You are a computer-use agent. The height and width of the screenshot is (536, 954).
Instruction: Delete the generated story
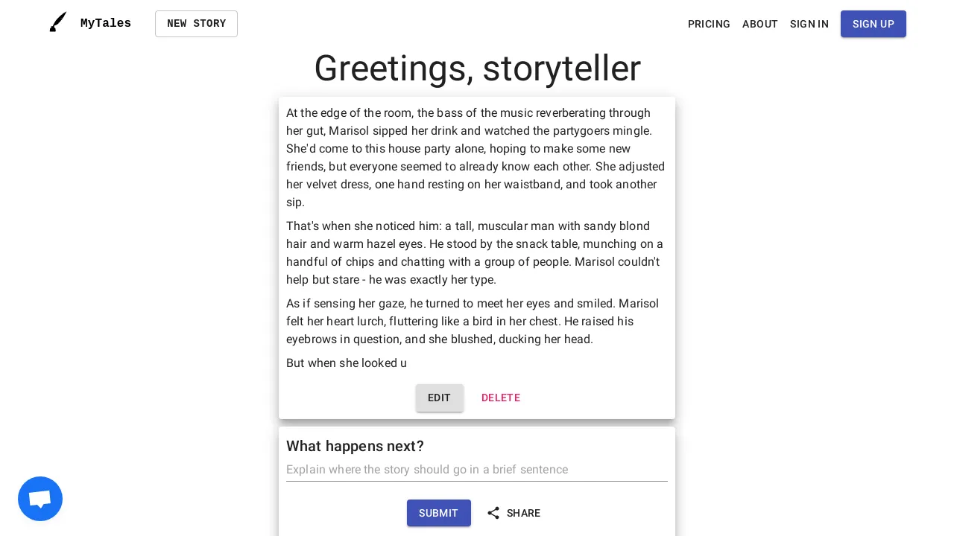501,398
